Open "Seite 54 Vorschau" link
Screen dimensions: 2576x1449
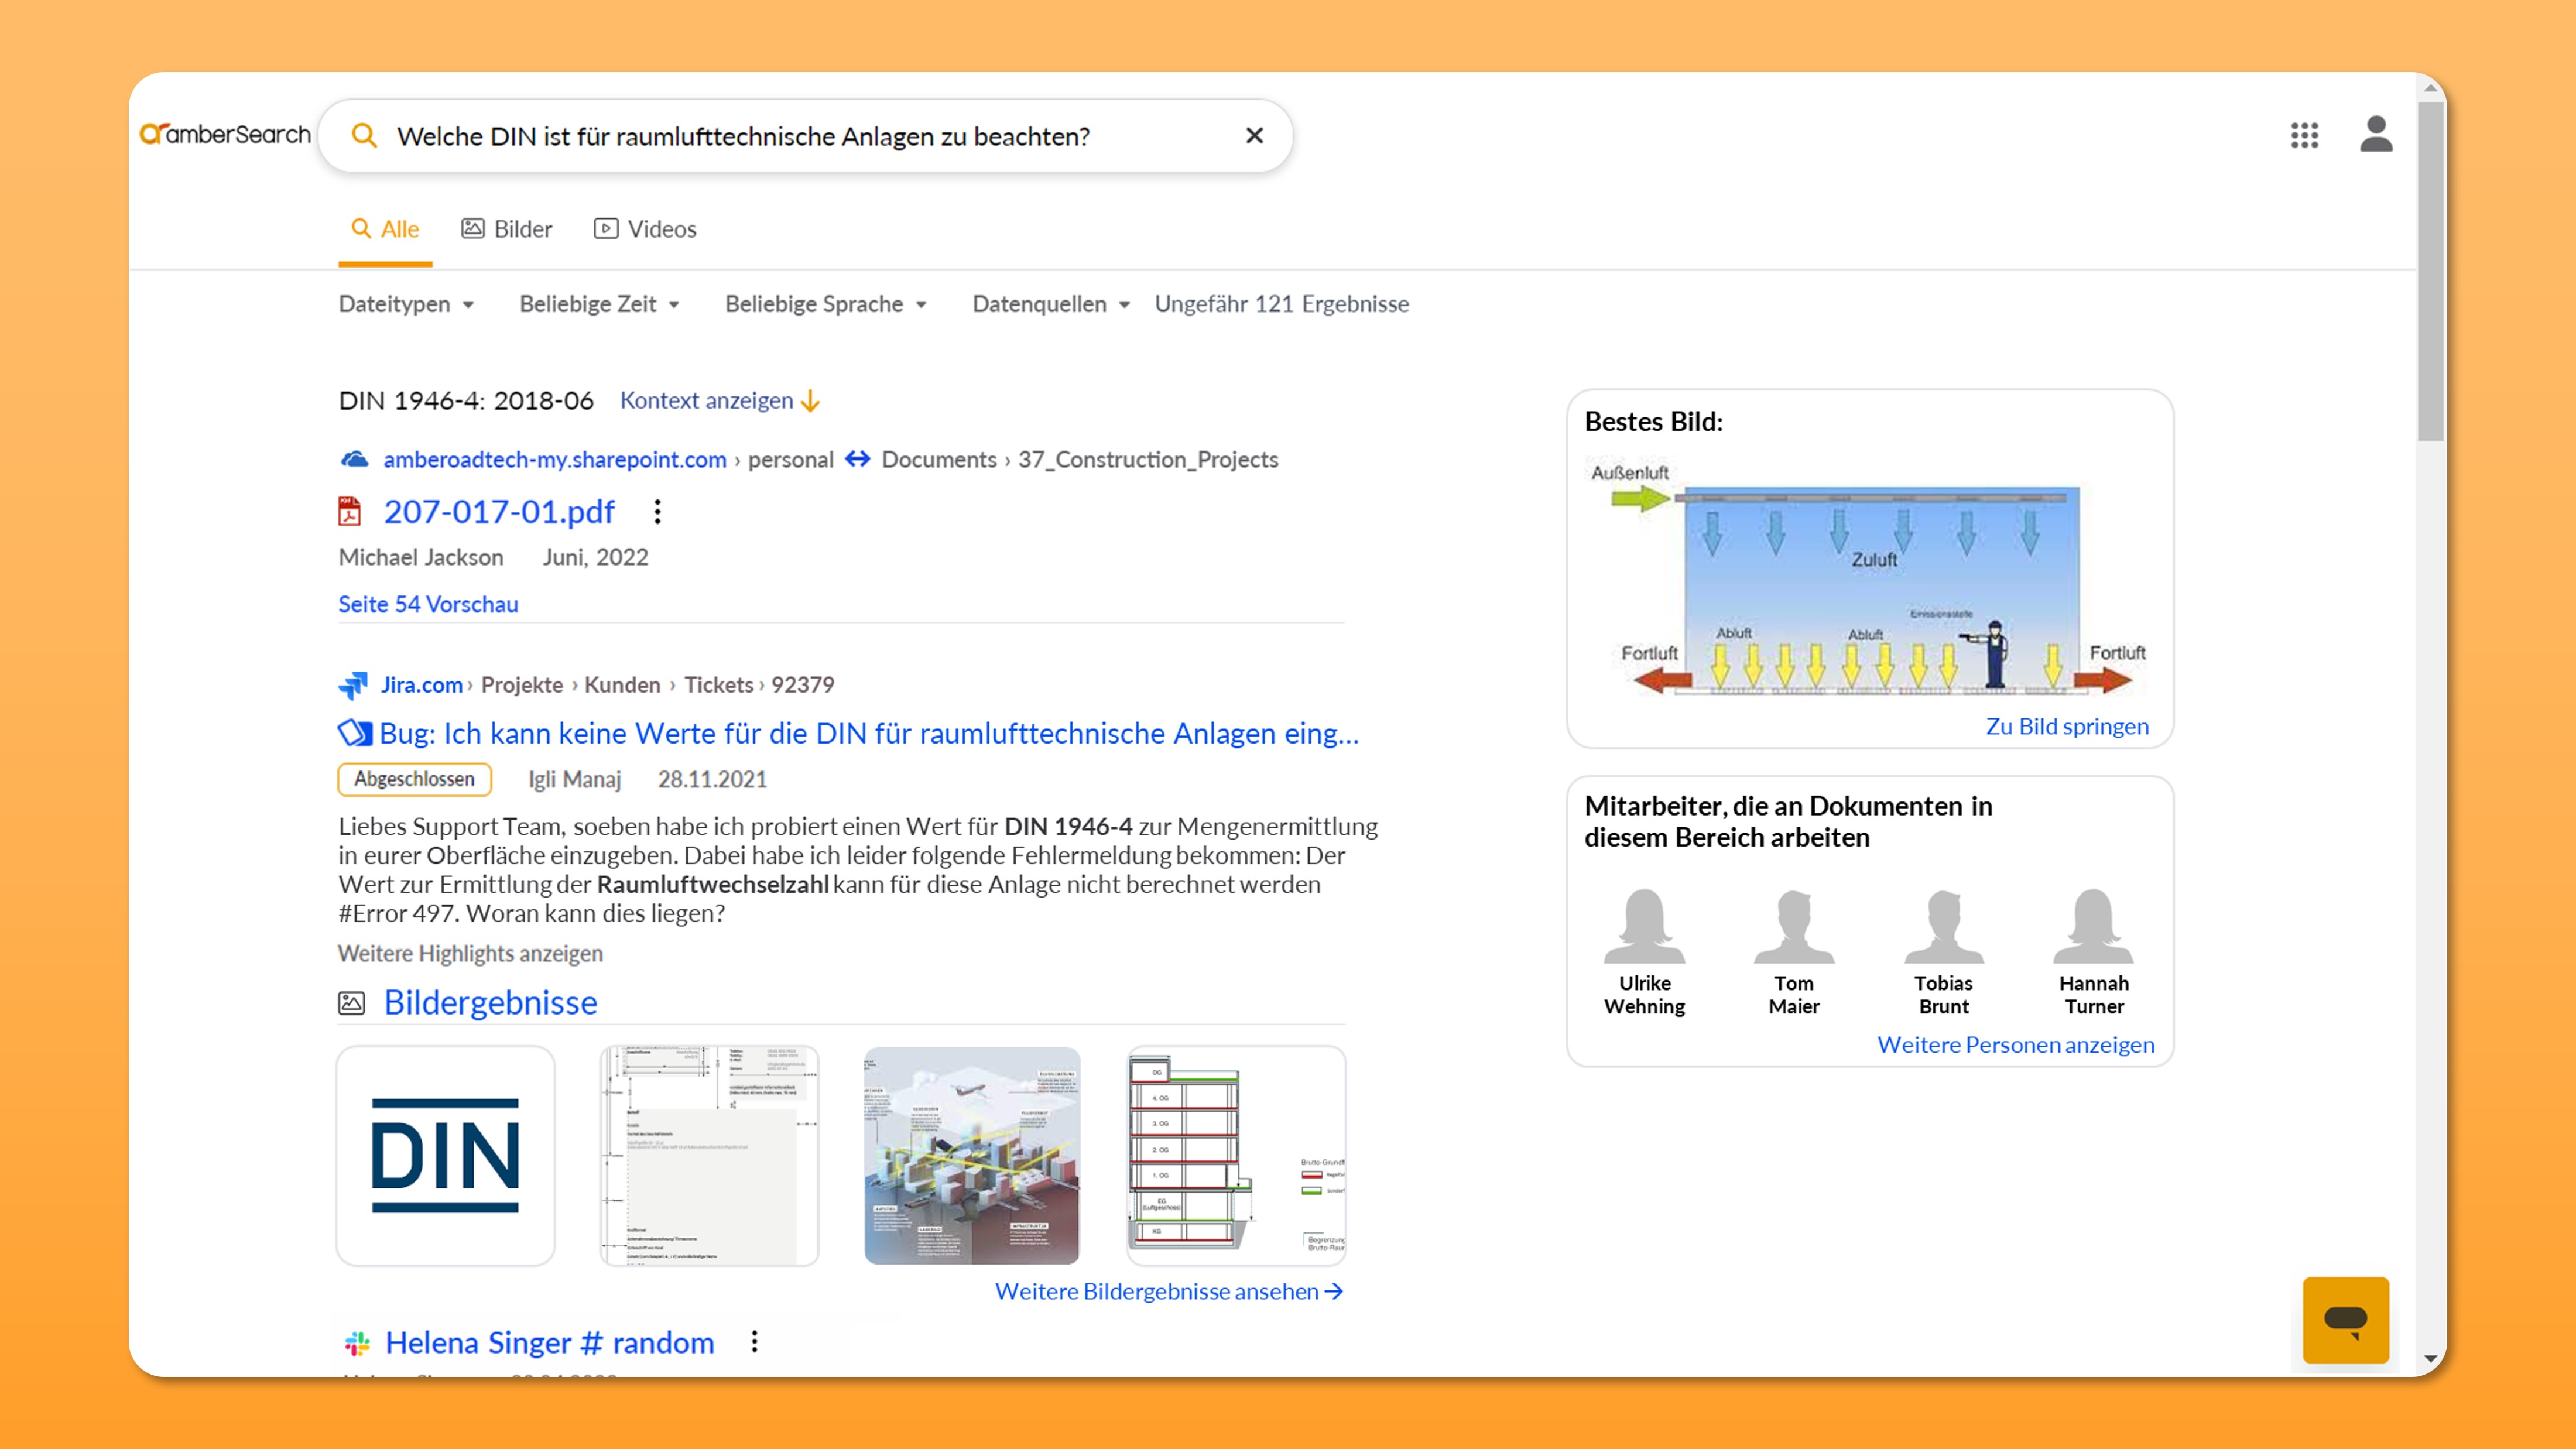coord(428,604)
